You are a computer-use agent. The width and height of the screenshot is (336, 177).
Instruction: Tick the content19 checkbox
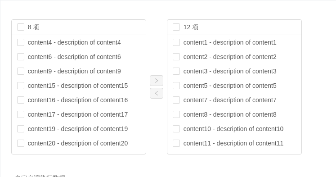click(21, 128)
